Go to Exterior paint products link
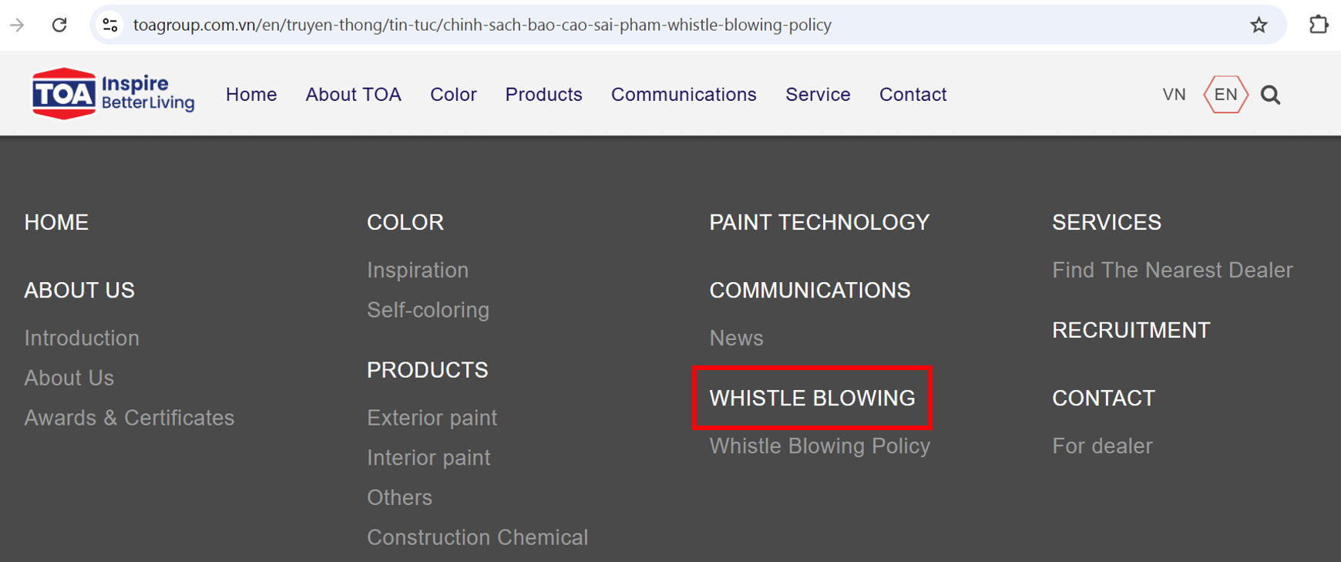Viewport: 1341px width, 562px height. 432,418
